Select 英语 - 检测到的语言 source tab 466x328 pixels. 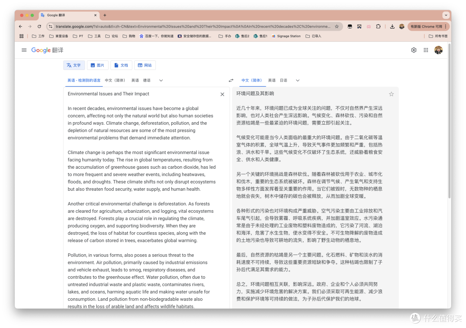pyautogui.click(x=84, y=80)
